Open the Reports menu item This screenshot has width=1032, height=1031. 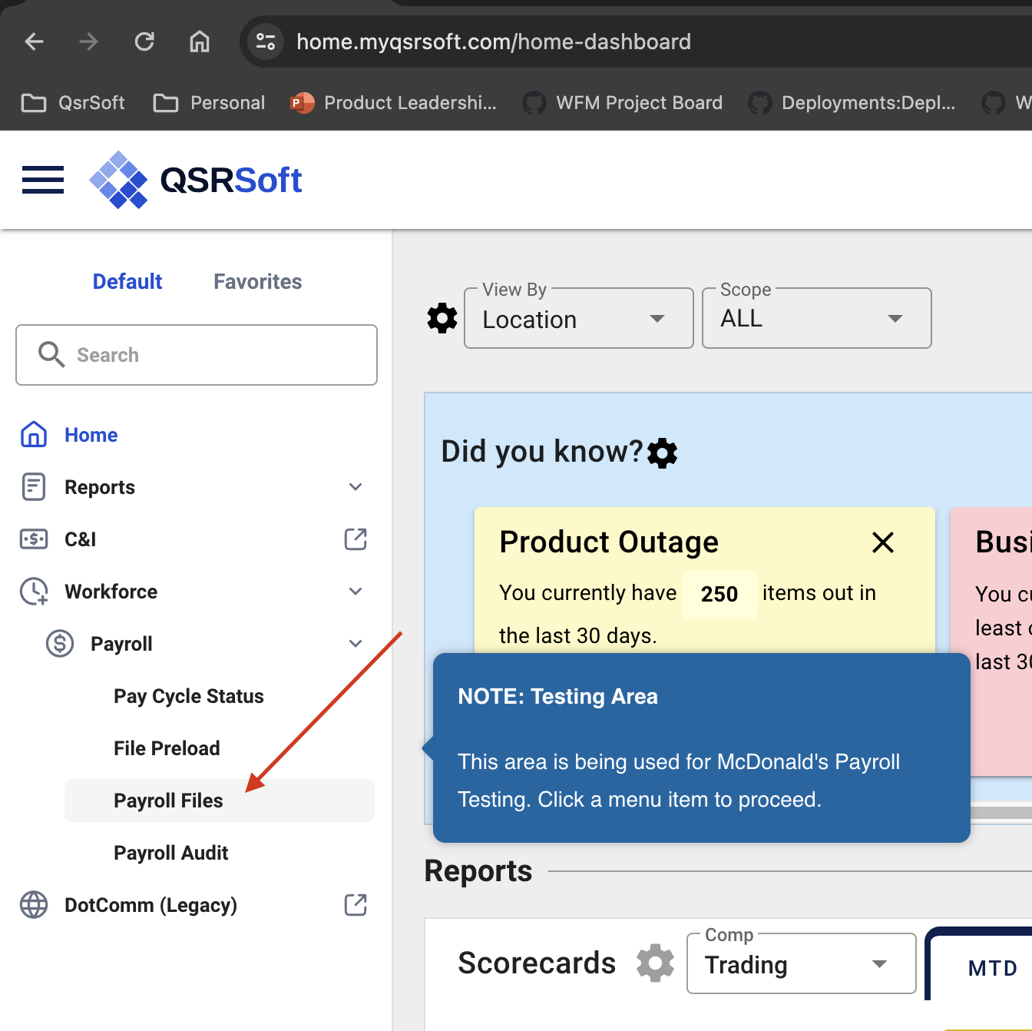(x=100, y=487)
